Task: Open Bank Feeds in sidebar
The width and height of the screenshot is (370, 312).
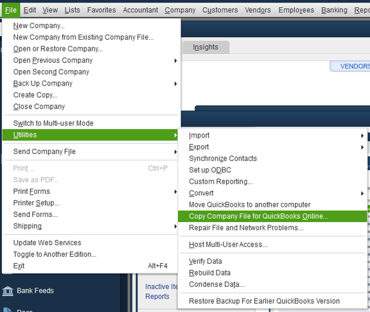Action: (x=35, y=291)
